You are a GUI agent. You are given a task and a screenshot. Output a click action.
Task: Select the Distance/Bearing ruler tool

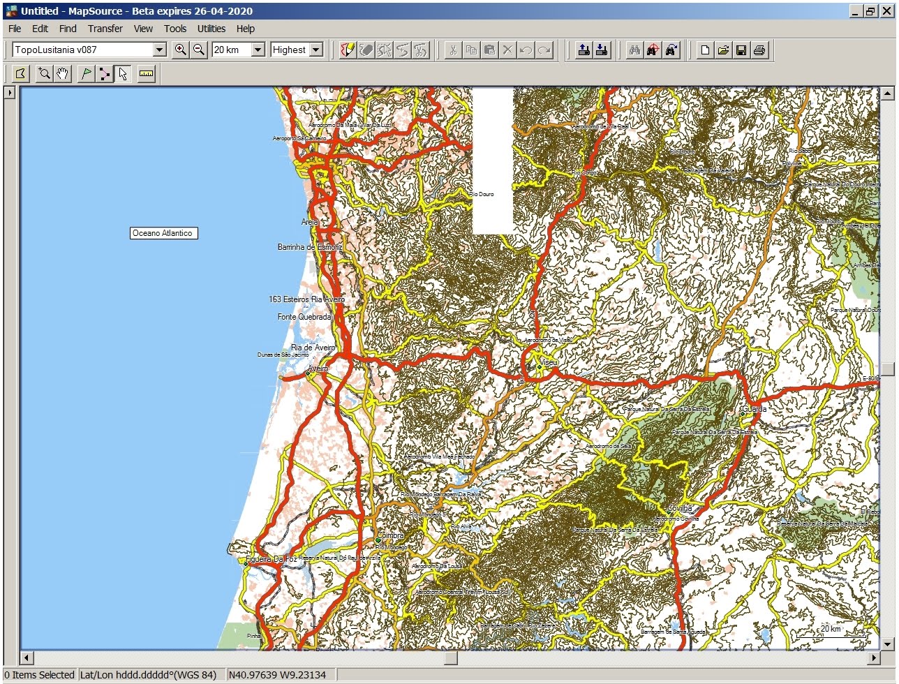[x=146, y=73]
